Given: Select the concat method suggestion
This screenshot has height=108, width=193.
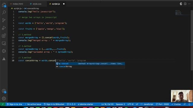Looking at the screenshot, I should [90, 64].
